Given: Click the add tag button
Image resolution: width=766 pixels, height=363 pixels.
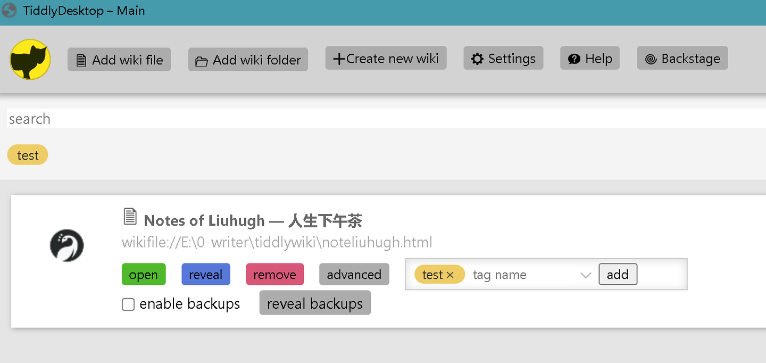Looking at the screenshot, I should (x=618, y=274).
